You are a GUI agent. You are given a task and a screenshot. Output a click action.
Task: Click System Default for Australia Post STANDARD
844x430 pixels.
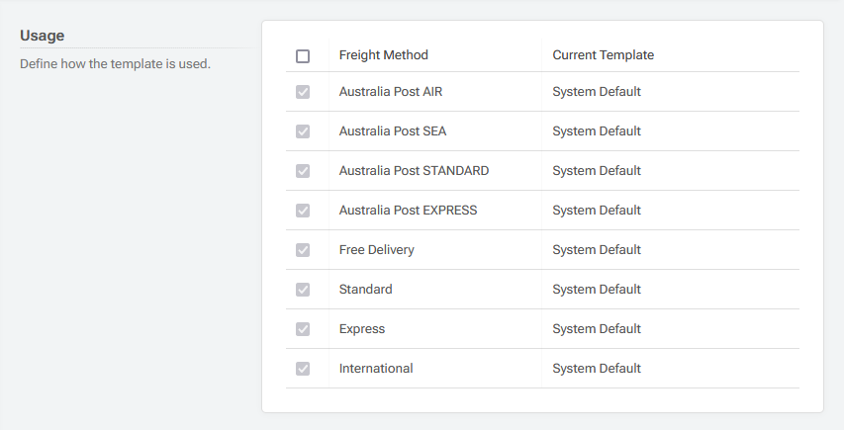(597, 170)
